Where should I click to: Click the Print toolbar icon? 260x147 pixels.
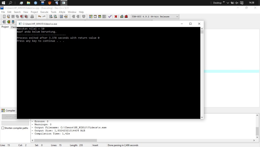pyautogui.click(x=32, y=17)
